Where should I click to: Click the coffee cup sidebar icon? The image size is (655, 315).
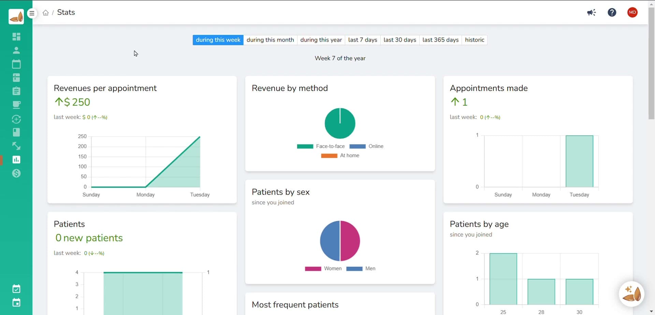pyautogui.click(x=16, y=105)
